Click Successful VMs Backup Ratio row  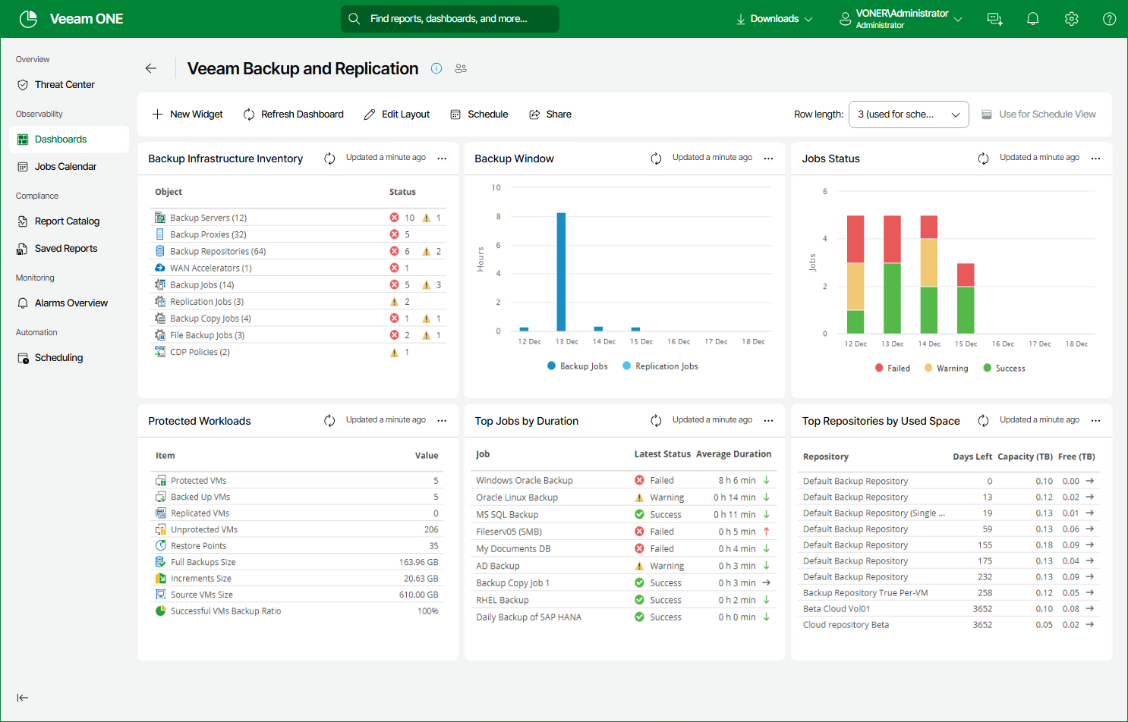tap(298, 611)
